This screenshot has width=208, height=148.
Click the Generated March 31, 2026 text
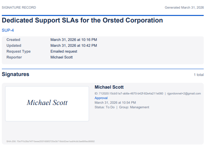(x=184, y=7)
